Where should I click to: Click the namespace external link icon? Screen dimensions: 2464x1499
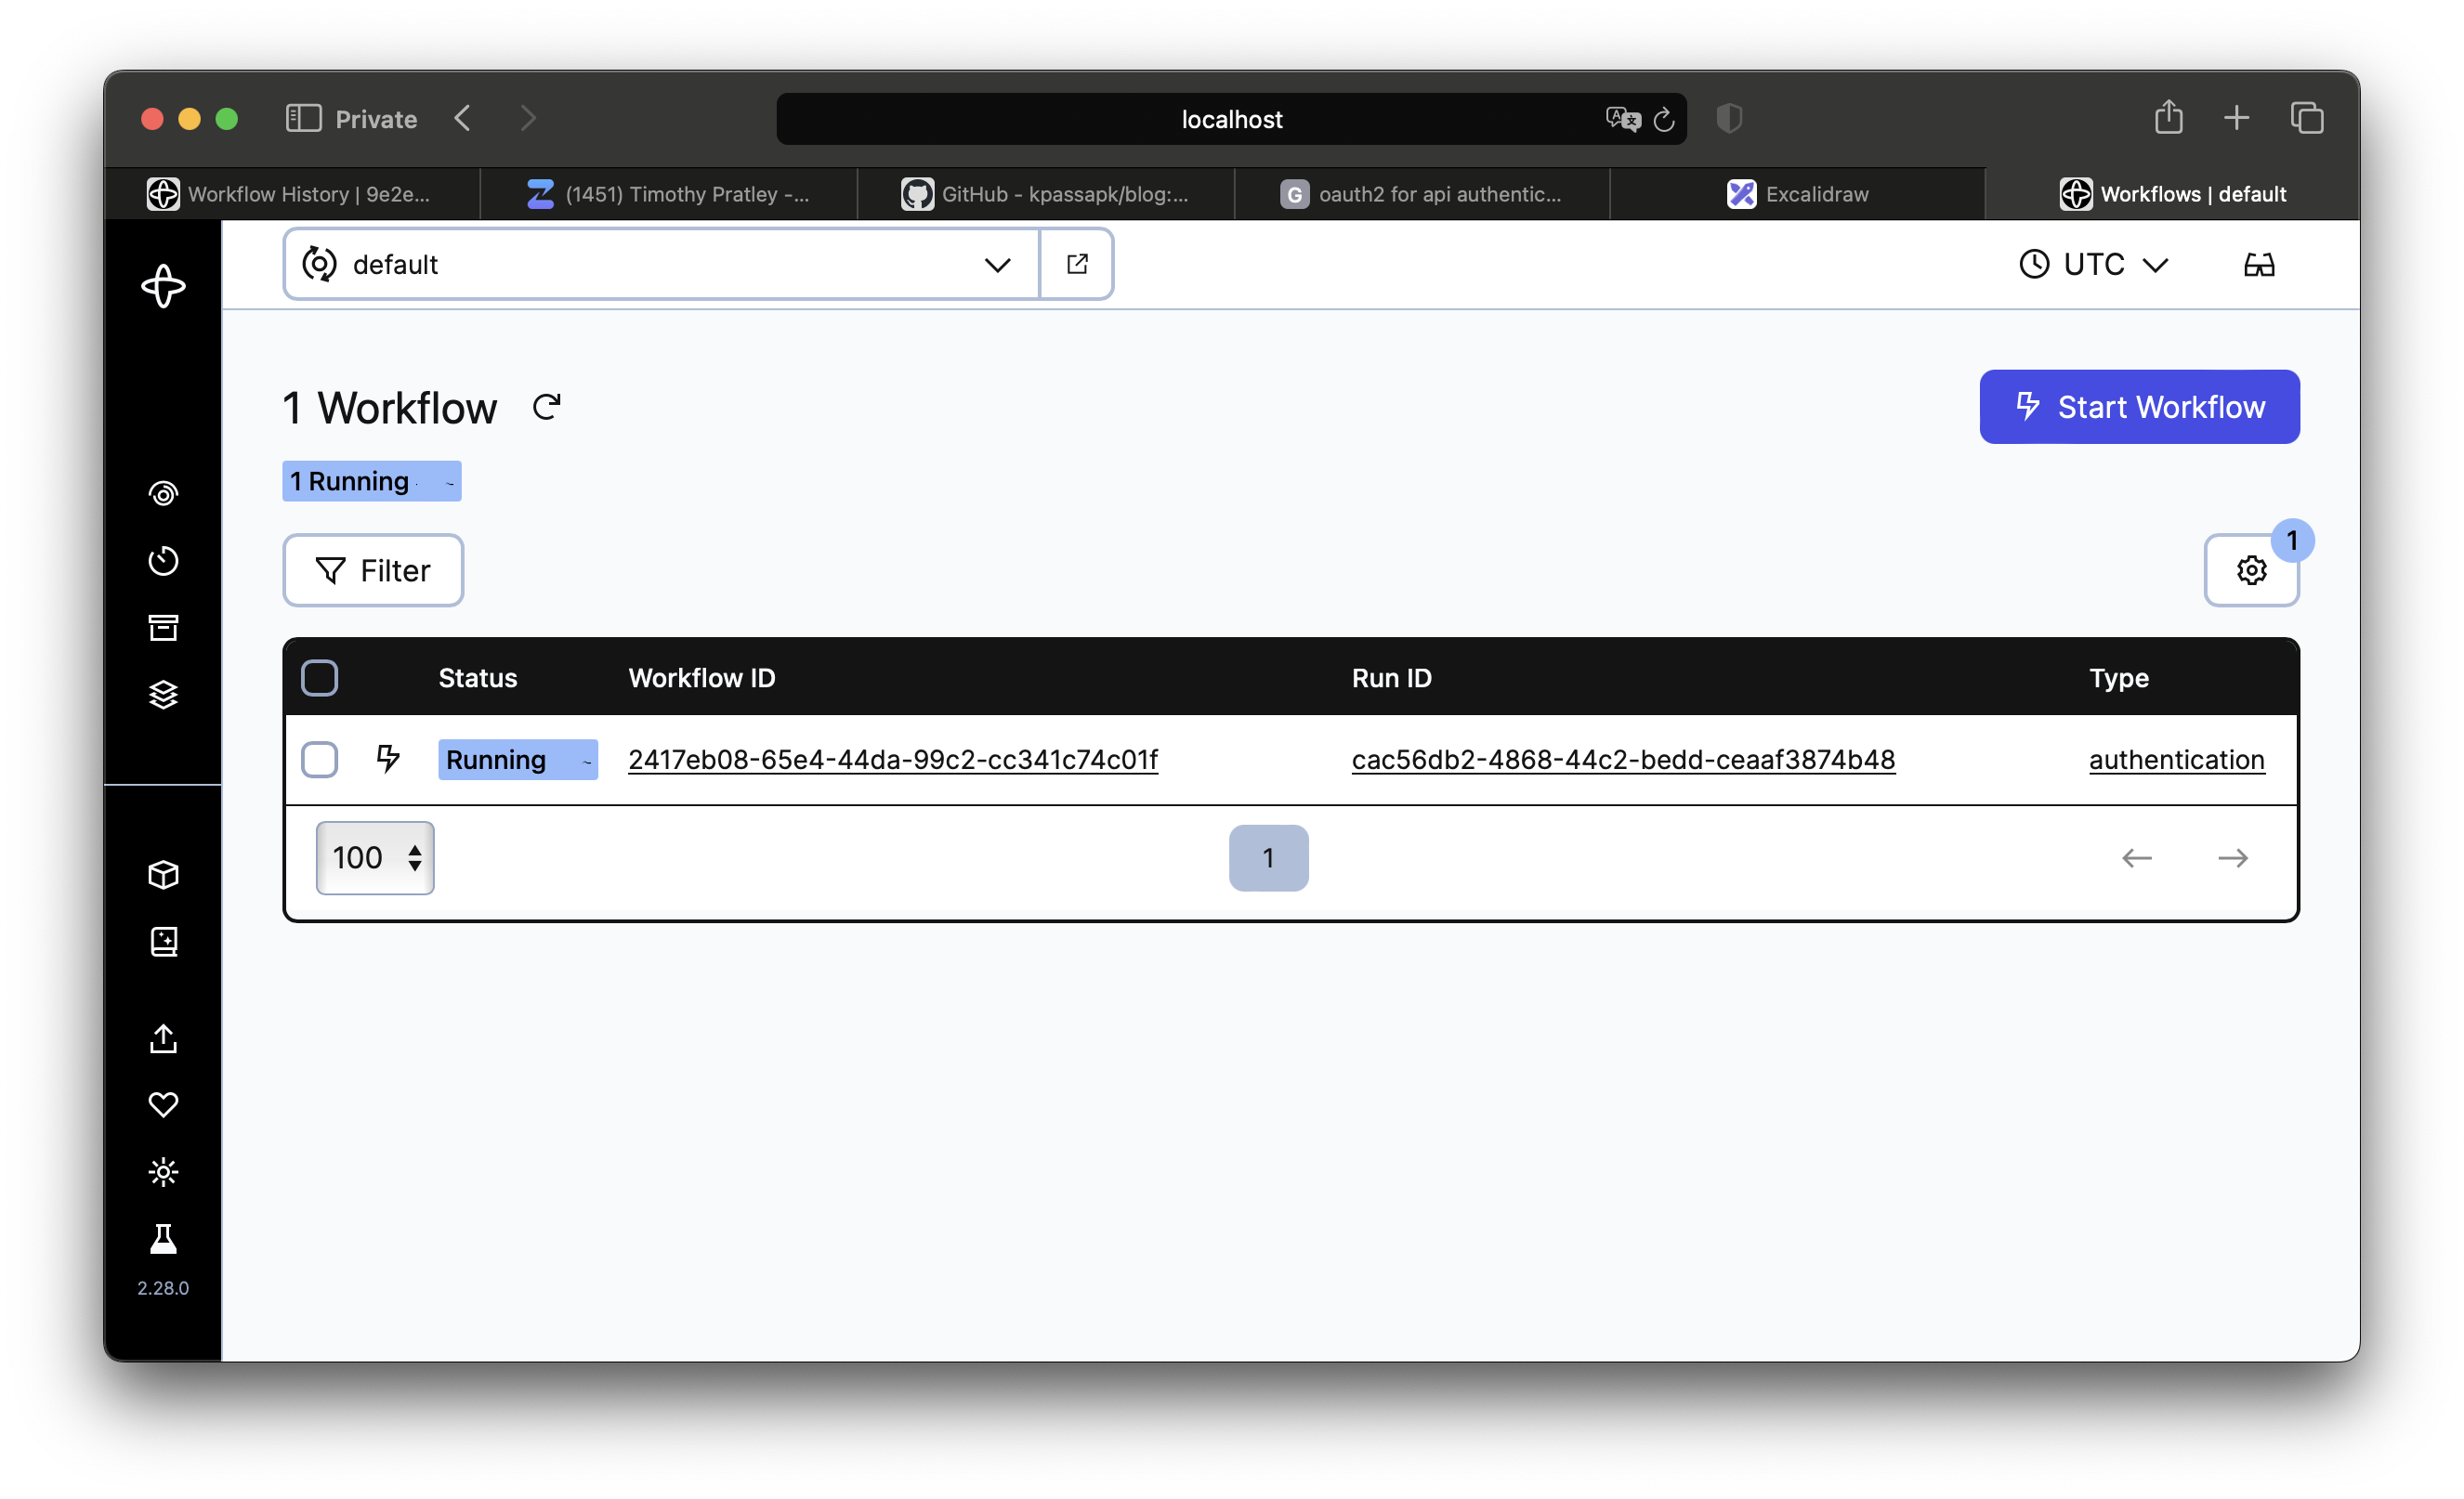[x=1079, y=264]
